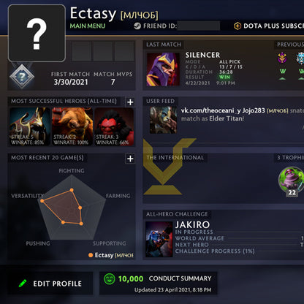Screen dimensions: 304x304
Task: Click the Elder Titan user feed icon
Action: (163, 121)
